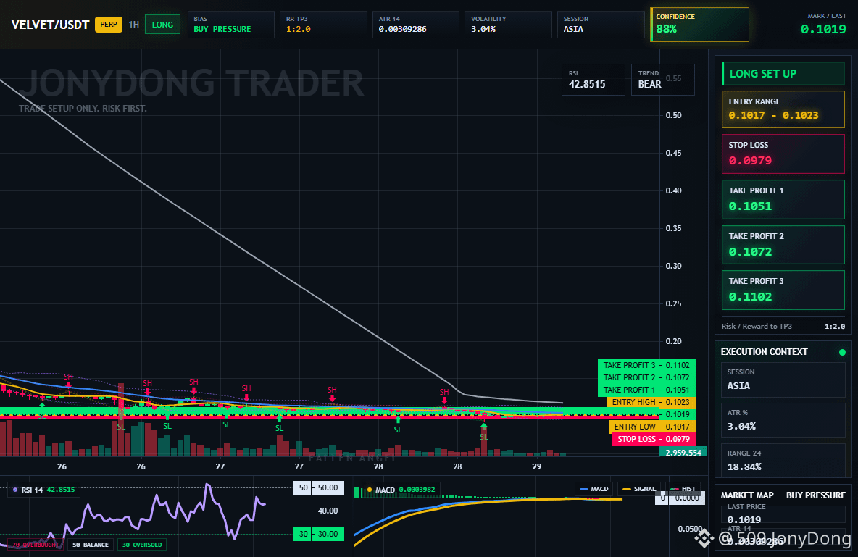Screen dimensions: 858x557
Task: Click the 70 OVERBOUGHT legend chip
Action: [x=35, y=545]
